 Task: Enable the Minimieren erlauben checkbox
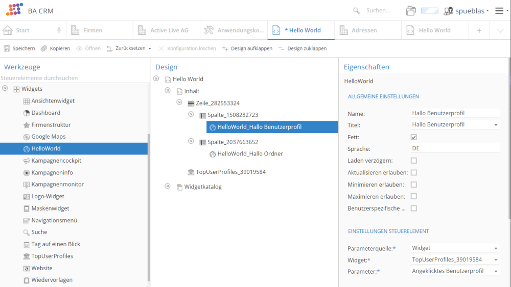point(414,185)
